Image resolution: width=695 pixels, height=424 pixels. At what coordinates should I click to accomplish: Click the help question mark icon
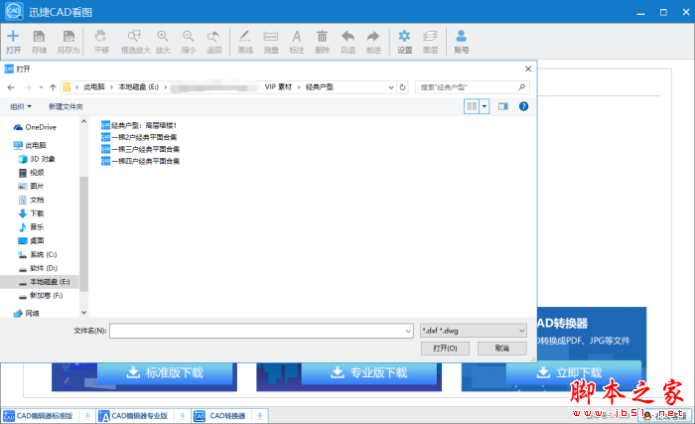[x=523, y=105]
